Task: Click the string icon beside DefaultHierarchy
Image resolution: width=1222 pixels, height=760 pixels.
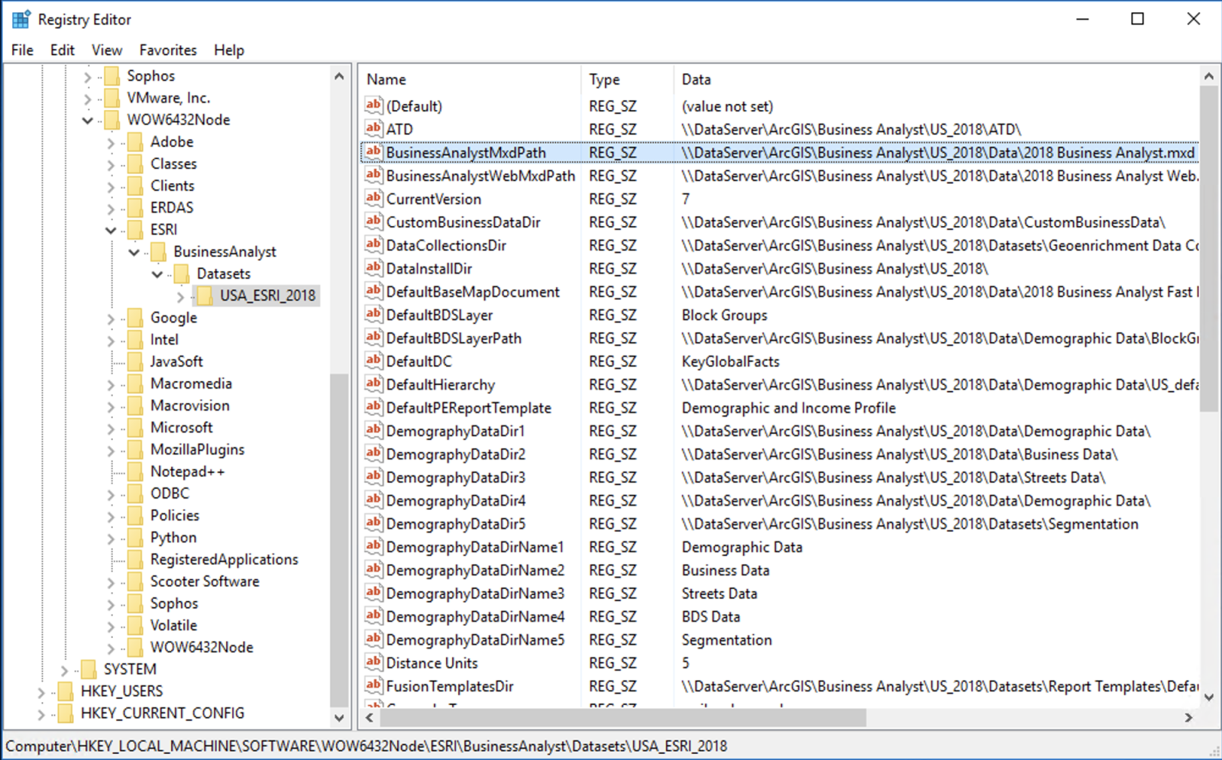Action: [373, 384]
